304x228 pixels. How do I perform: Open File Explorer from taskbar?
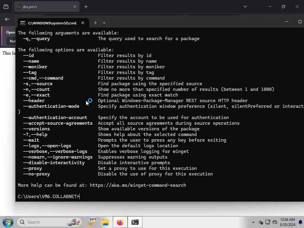point(106,222)
